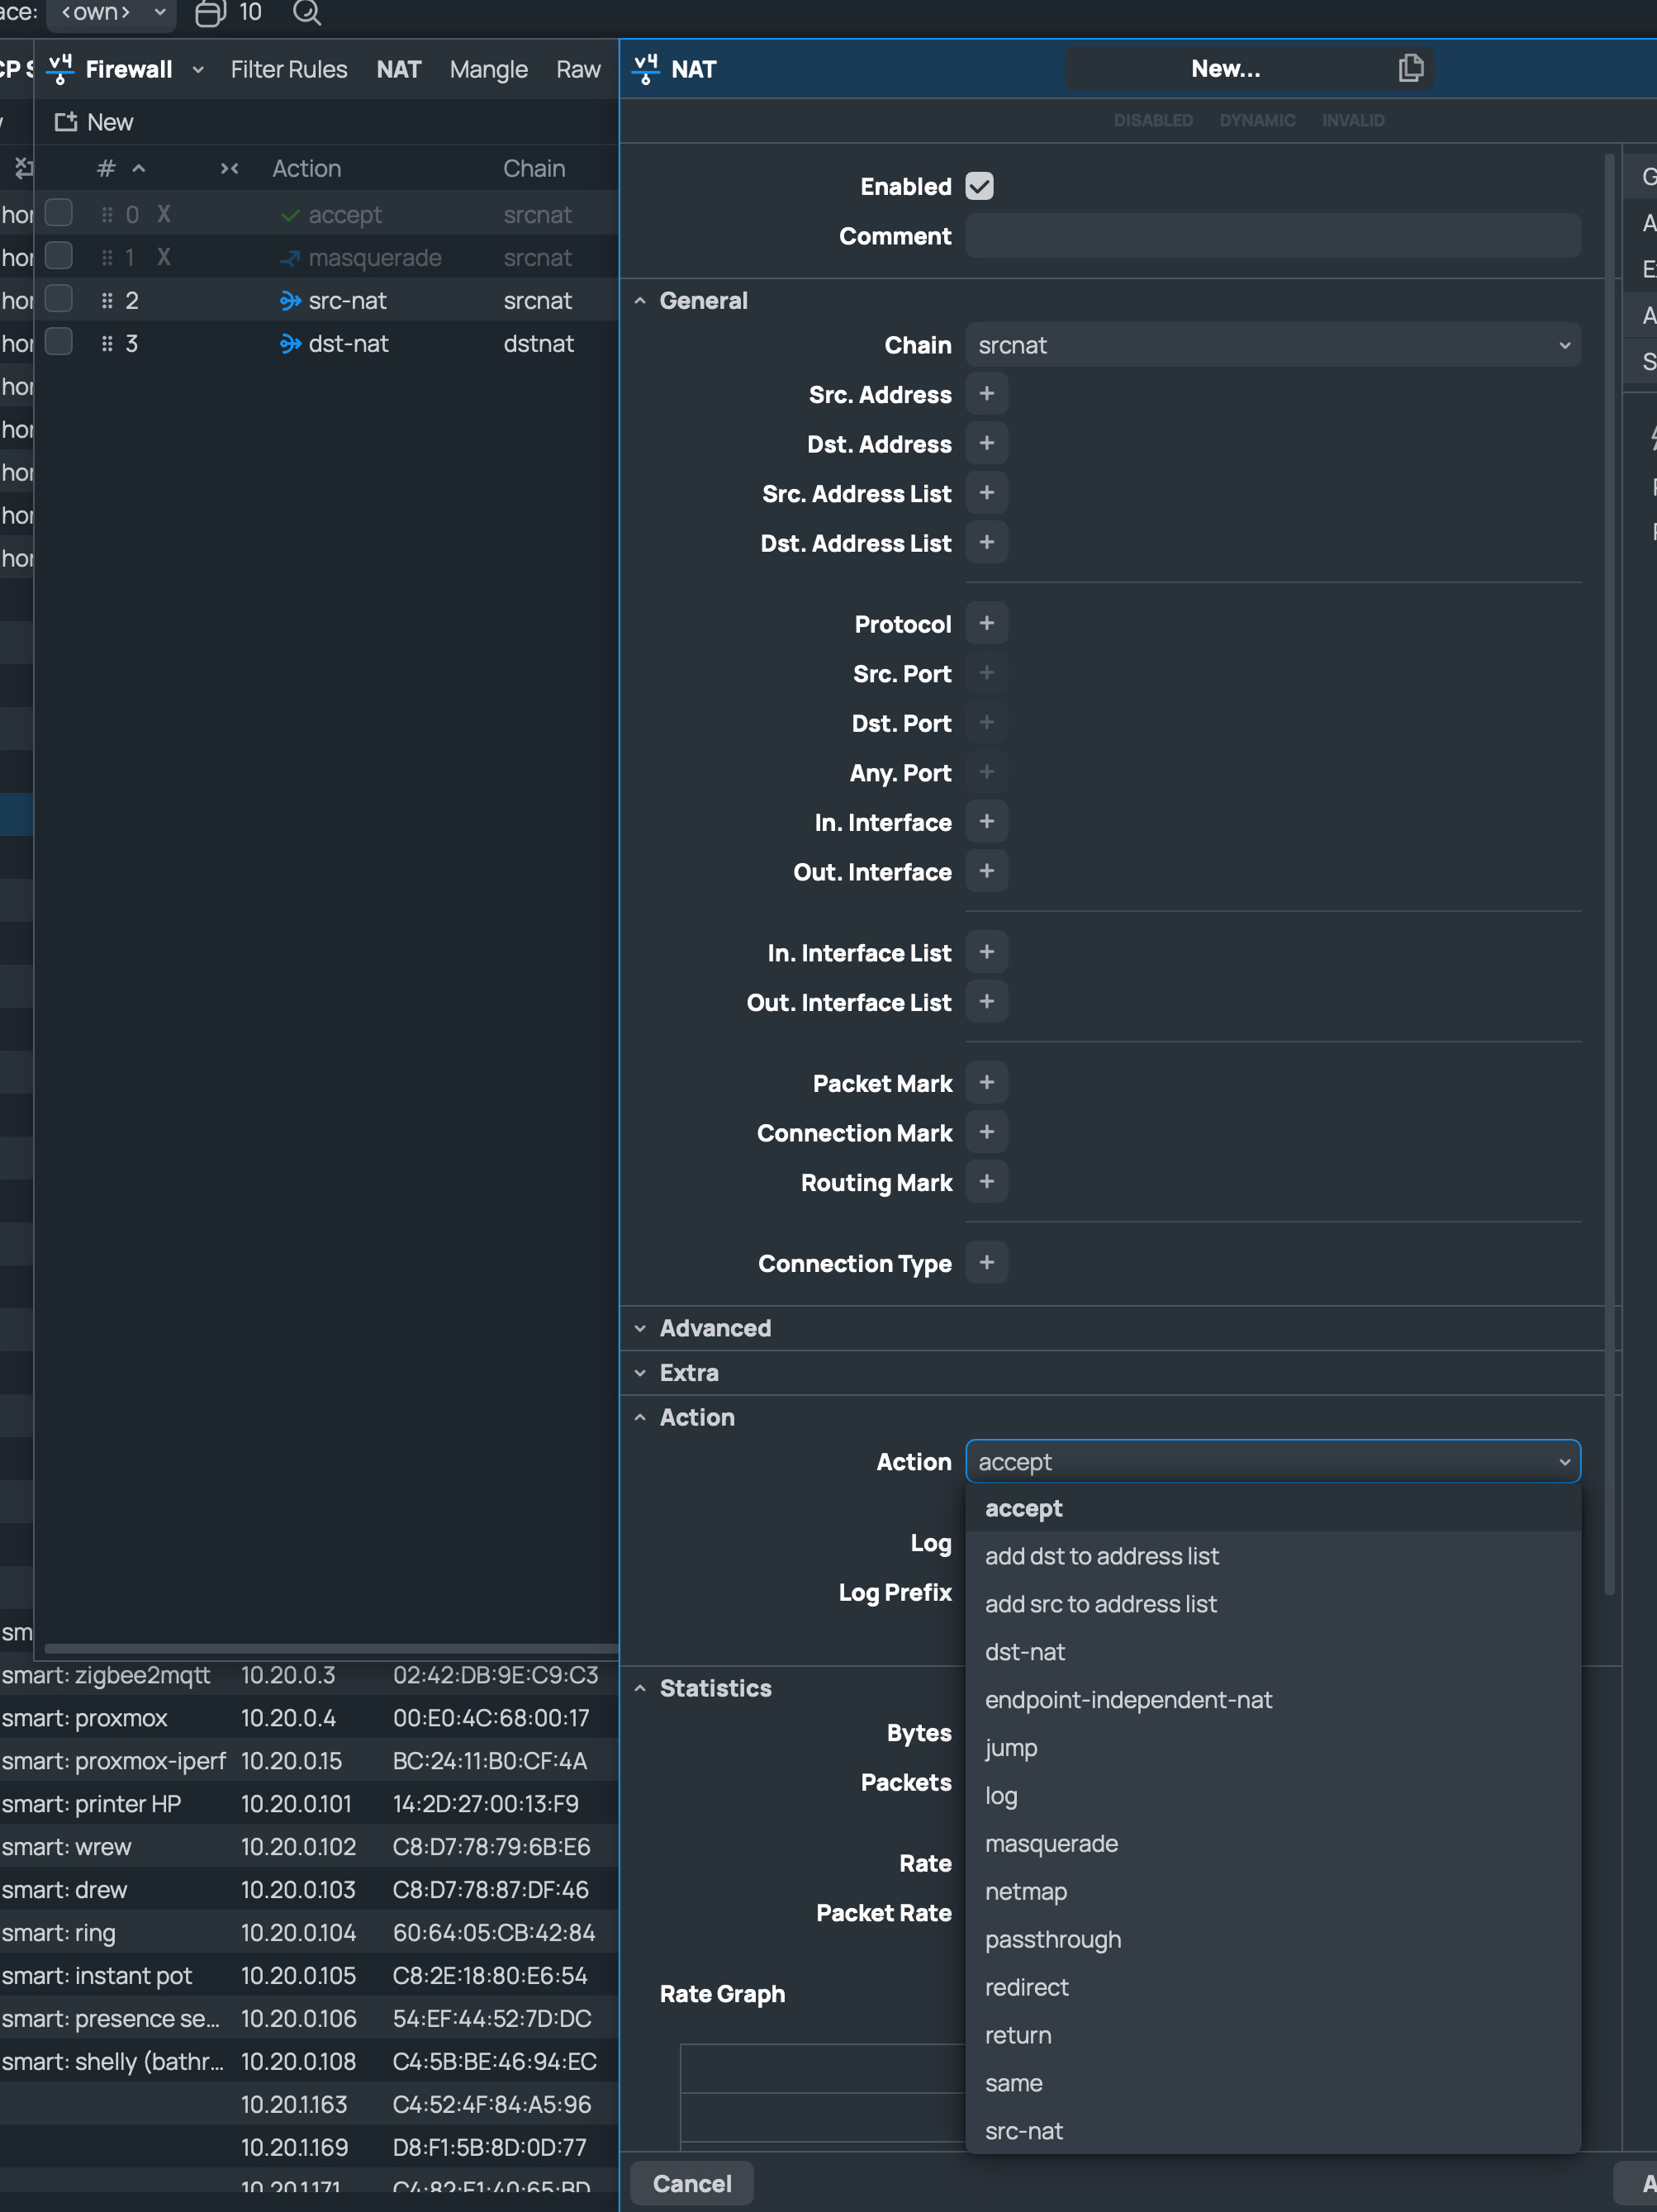This screenshot has width=1657, height=2212.
Task: Select the src-nat arrow icon on rule 2
Action: pos(288,300)
